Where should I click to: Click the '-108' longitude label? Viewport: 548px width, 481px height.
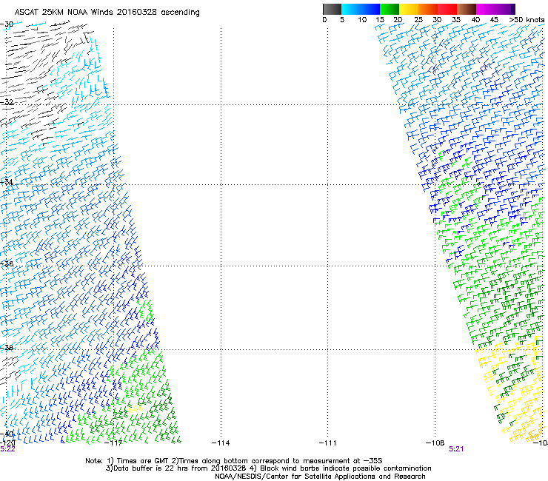[x=435, y=443]
